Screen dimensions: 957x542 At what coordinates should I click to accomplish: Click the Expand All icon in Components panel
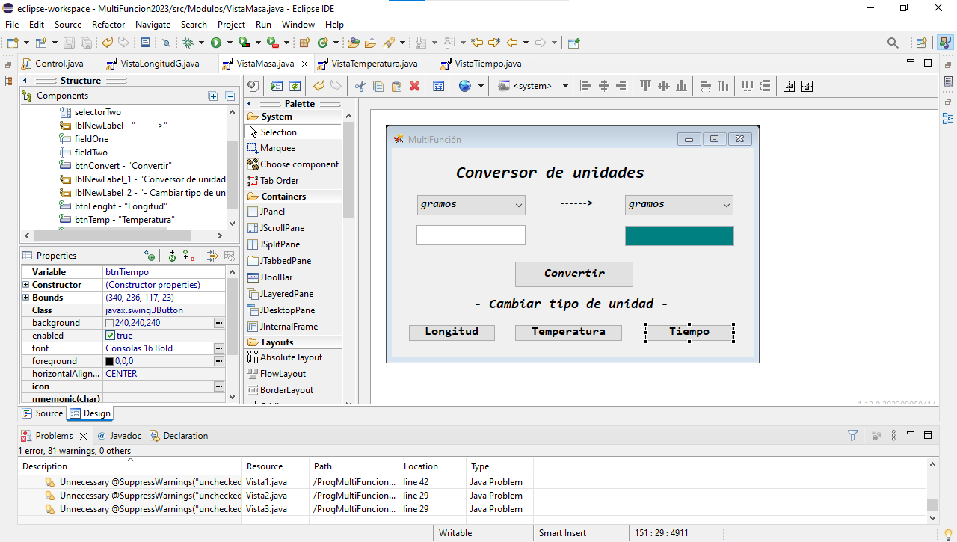click(x=213, y=96)
